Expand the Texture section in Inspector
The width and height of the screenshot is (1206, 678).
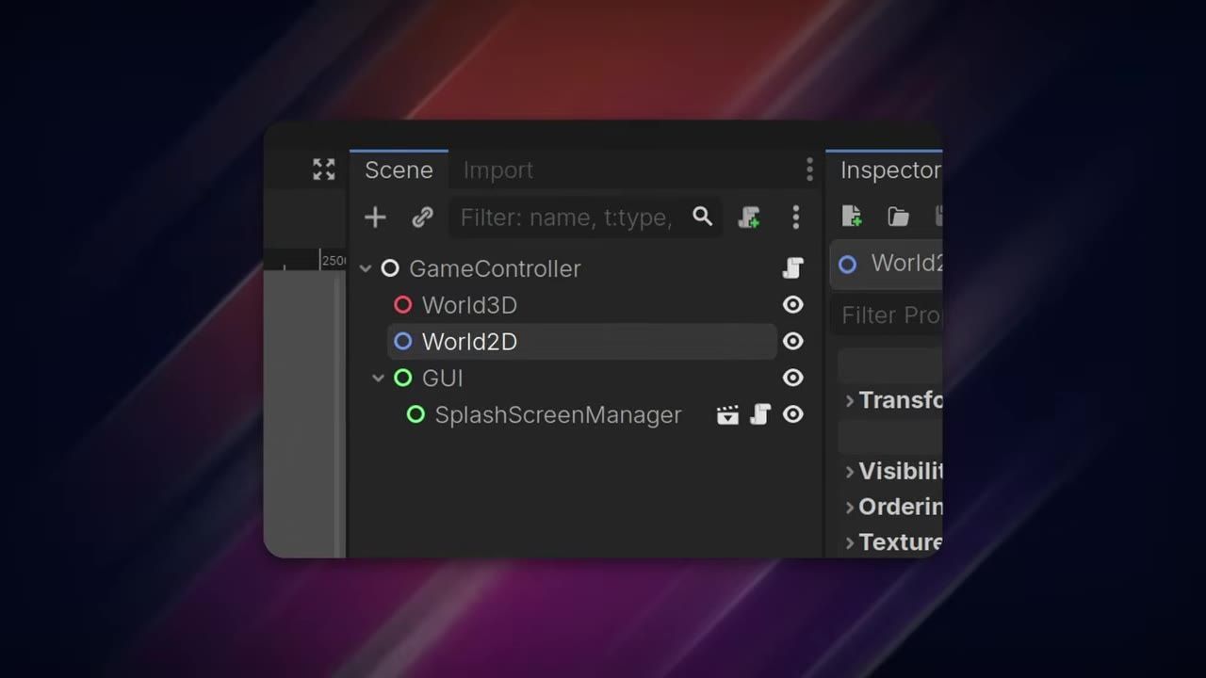coord(850,542)
